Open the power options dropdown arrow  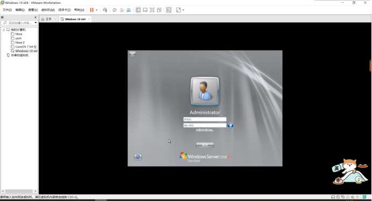(97, 10)
